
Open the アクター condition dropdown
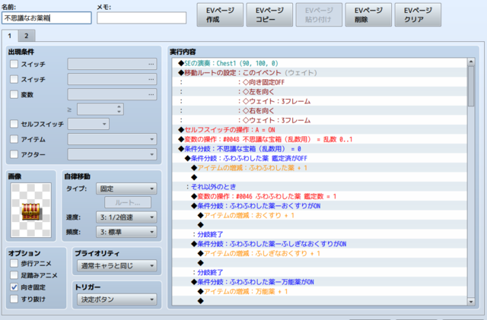coord(112,154)
